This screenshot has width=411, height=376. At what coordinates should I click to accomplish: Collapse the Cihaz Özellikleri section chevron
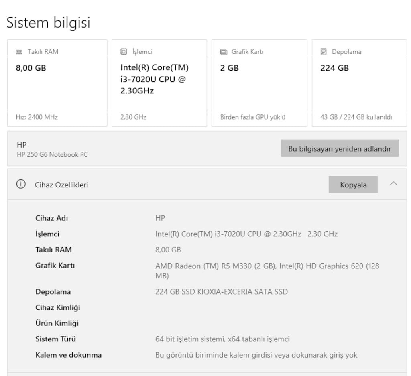[x=393, y=183]
